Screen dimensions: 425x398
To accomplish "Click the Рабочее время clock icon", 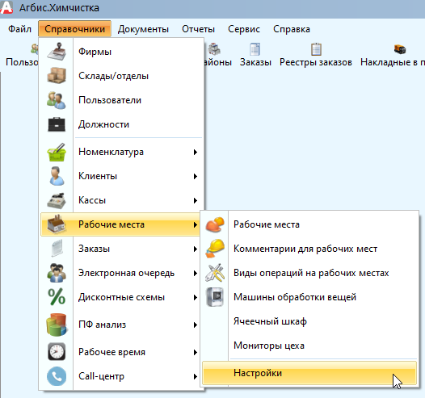I will [x=57, y=352].
